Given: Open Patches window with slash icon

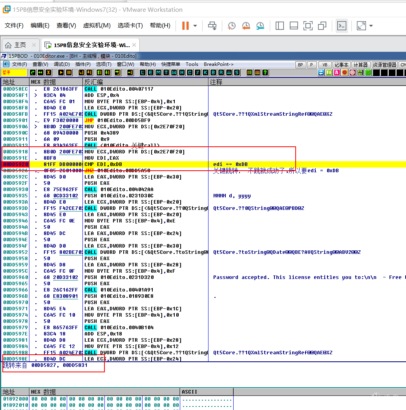Looking at the screenshot, I should 198,73.
